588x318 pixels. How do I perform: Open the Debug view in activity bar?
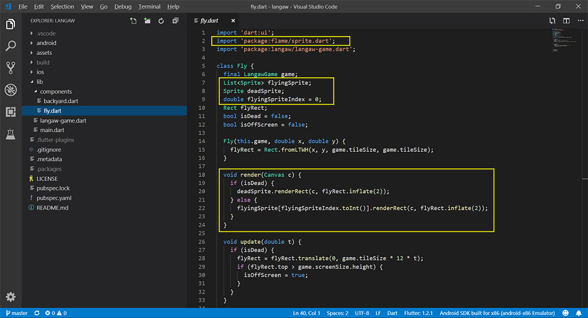click(10, 90)
